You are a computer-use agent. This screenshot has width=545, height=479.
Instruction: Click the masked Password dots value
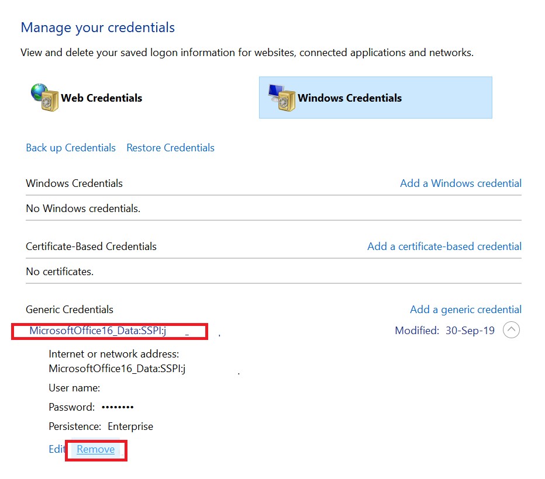coord(118,407)
